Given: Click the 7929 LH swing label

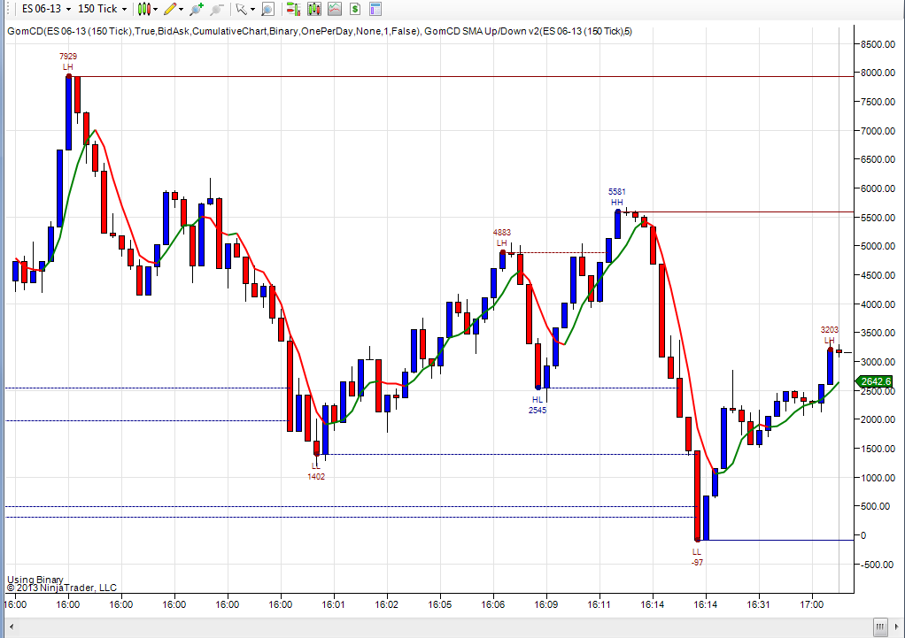Looking at the screenshot, I should (68, 62).
